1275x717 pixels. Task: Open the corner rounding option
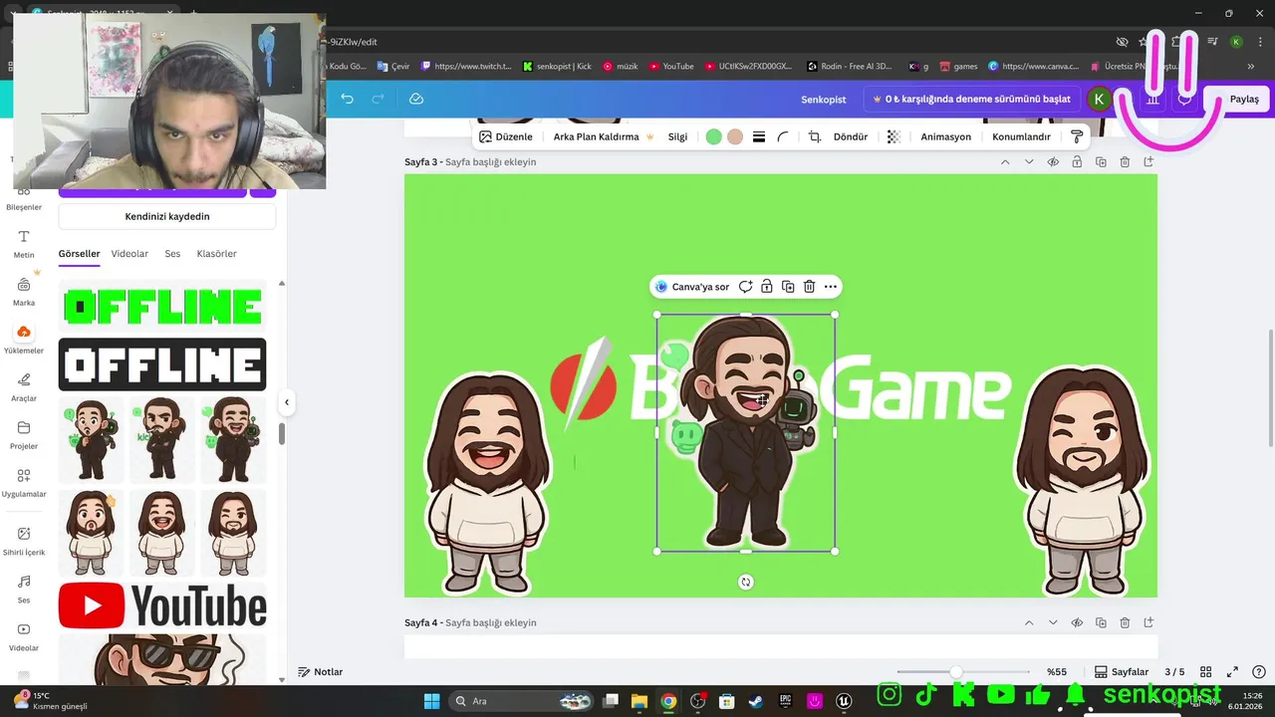783,136
